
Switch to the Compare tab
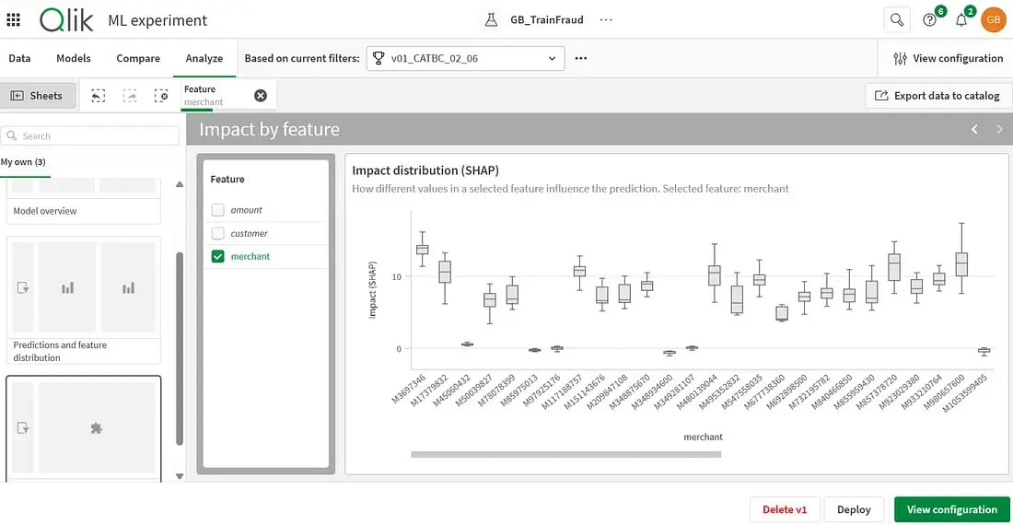[138, 58]
